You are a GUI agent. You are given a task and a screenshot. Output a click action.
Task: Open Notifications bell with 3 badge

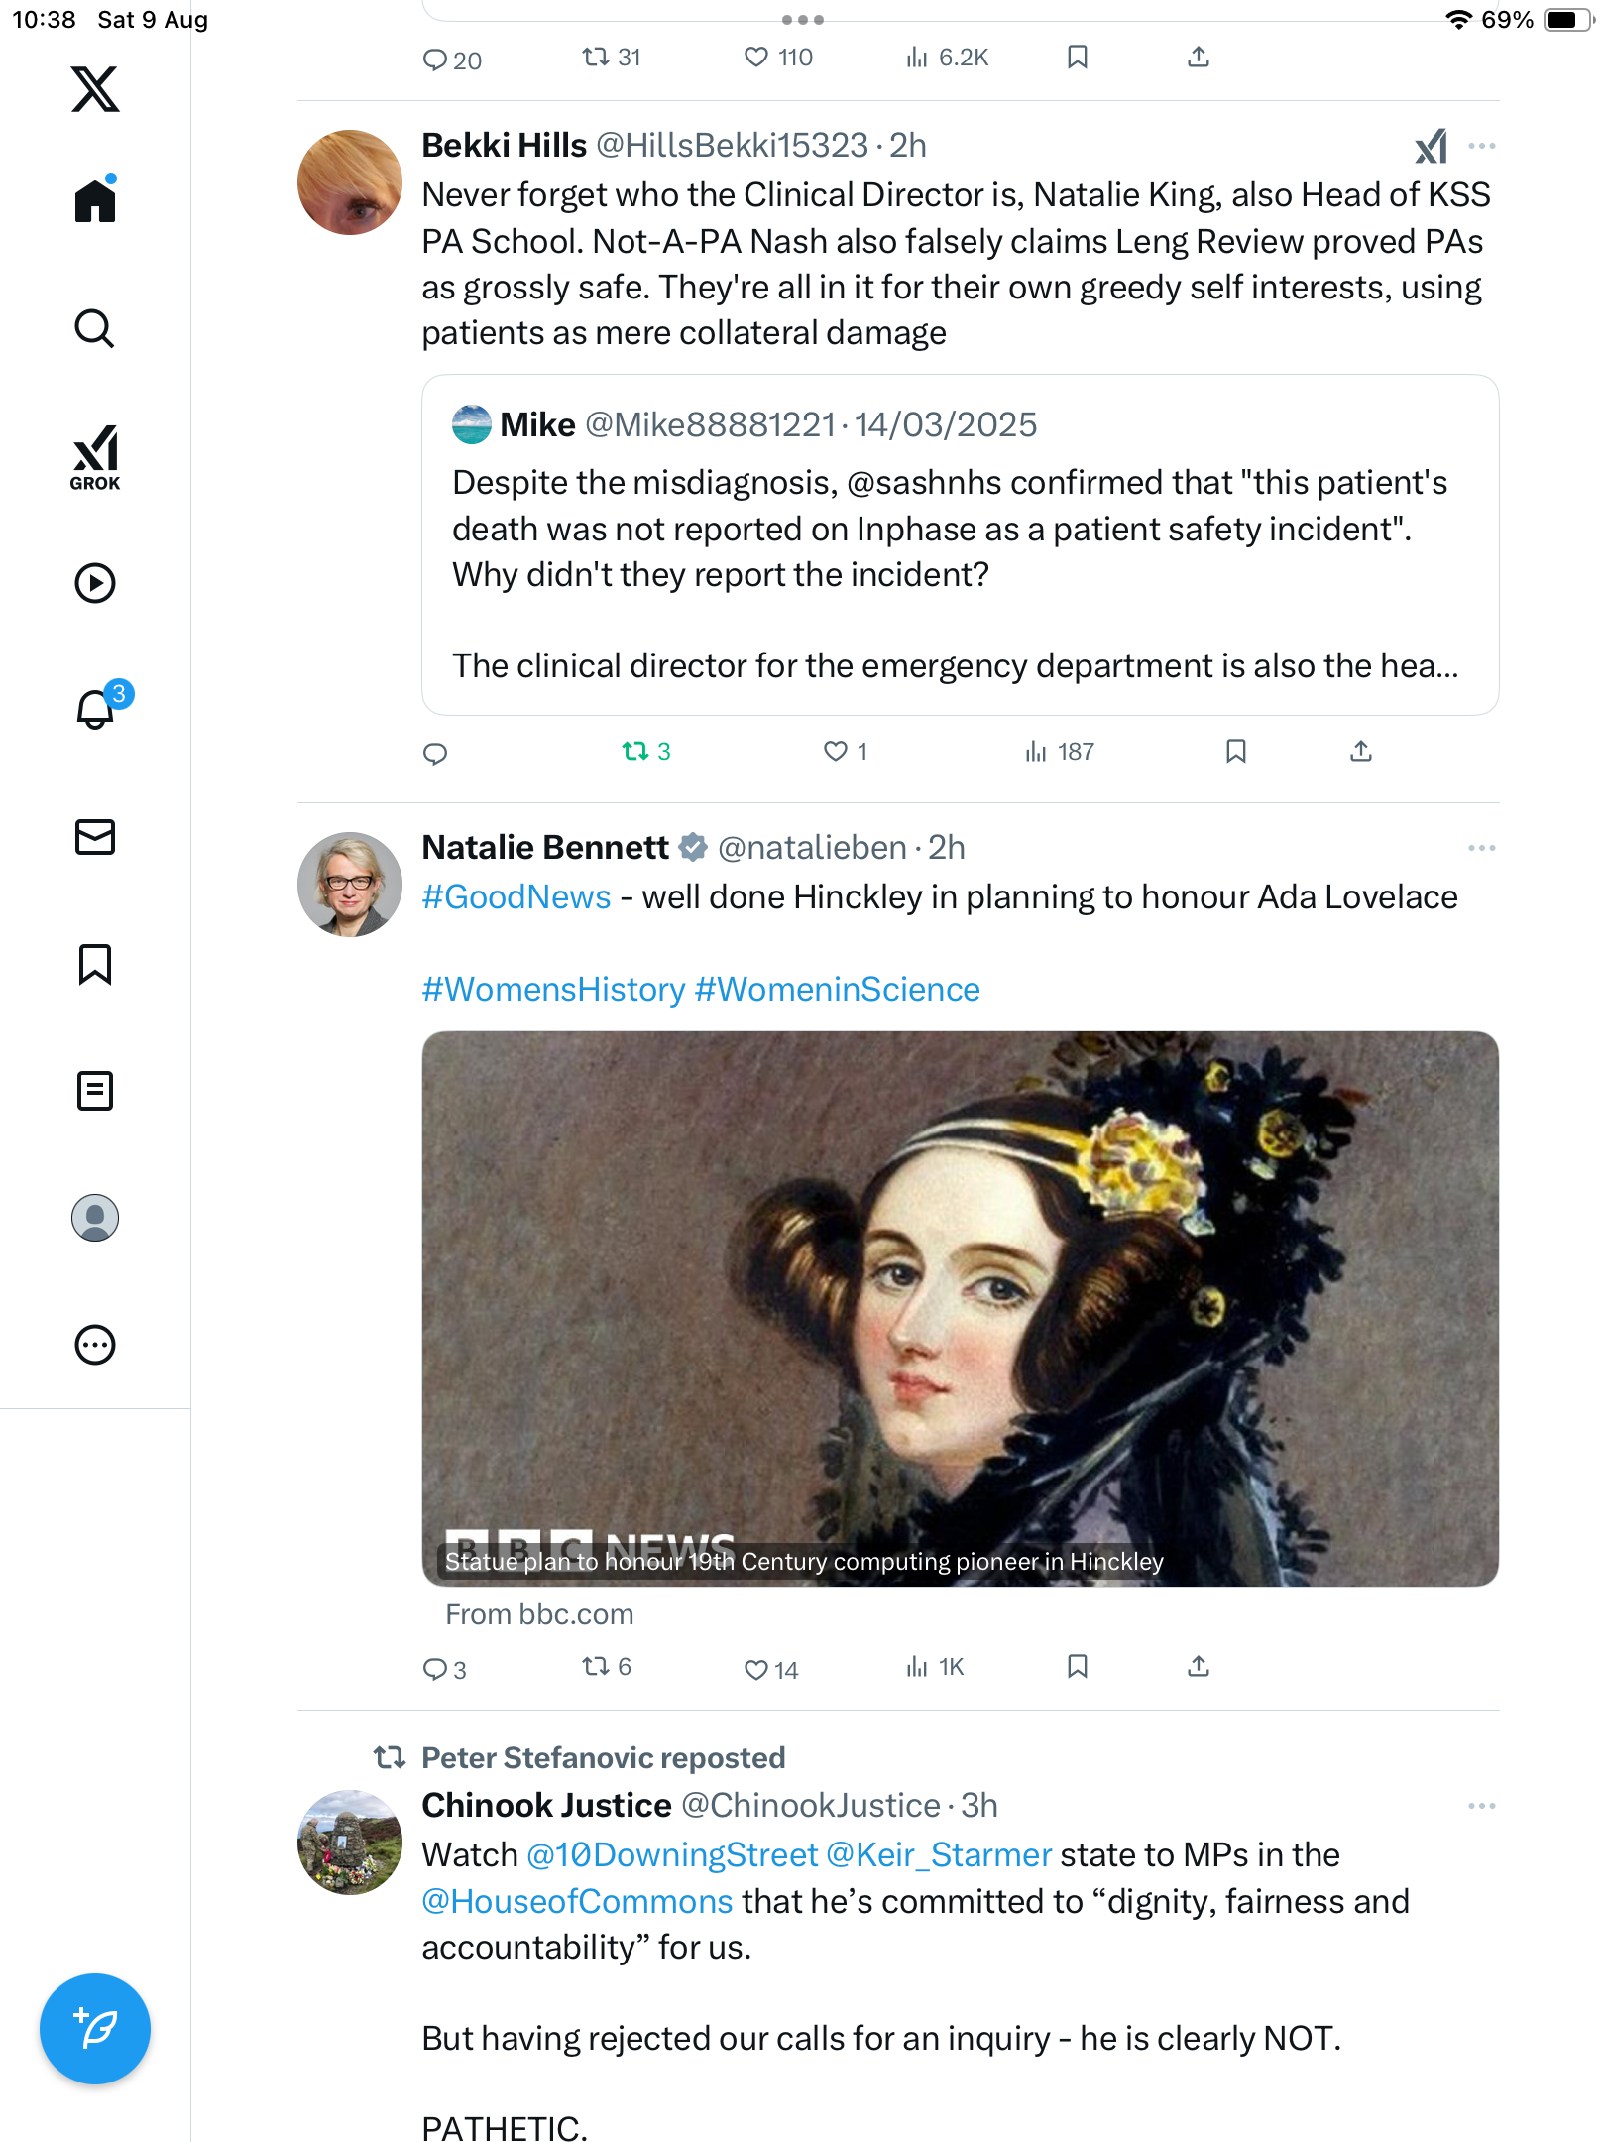(96, 709)
